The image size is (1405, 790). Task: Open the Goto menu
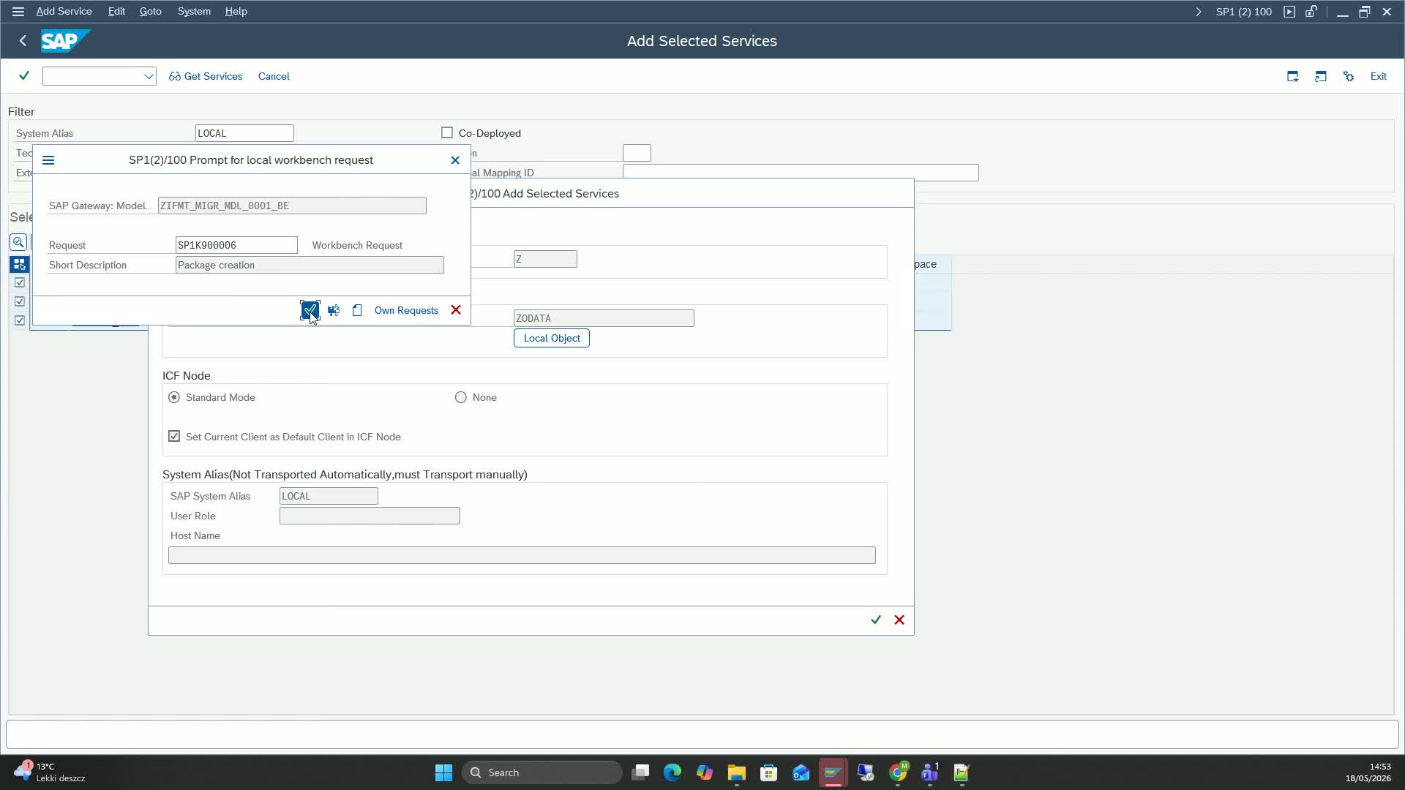tap(150, 12)
